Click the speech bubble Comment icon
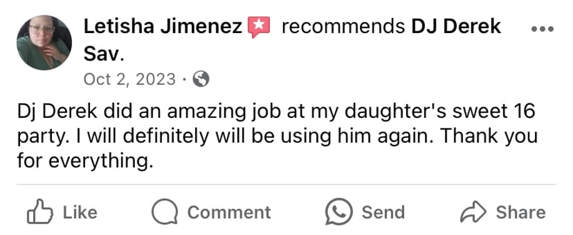The height and width of the screenshot is (235, 573). click(165, 212)
